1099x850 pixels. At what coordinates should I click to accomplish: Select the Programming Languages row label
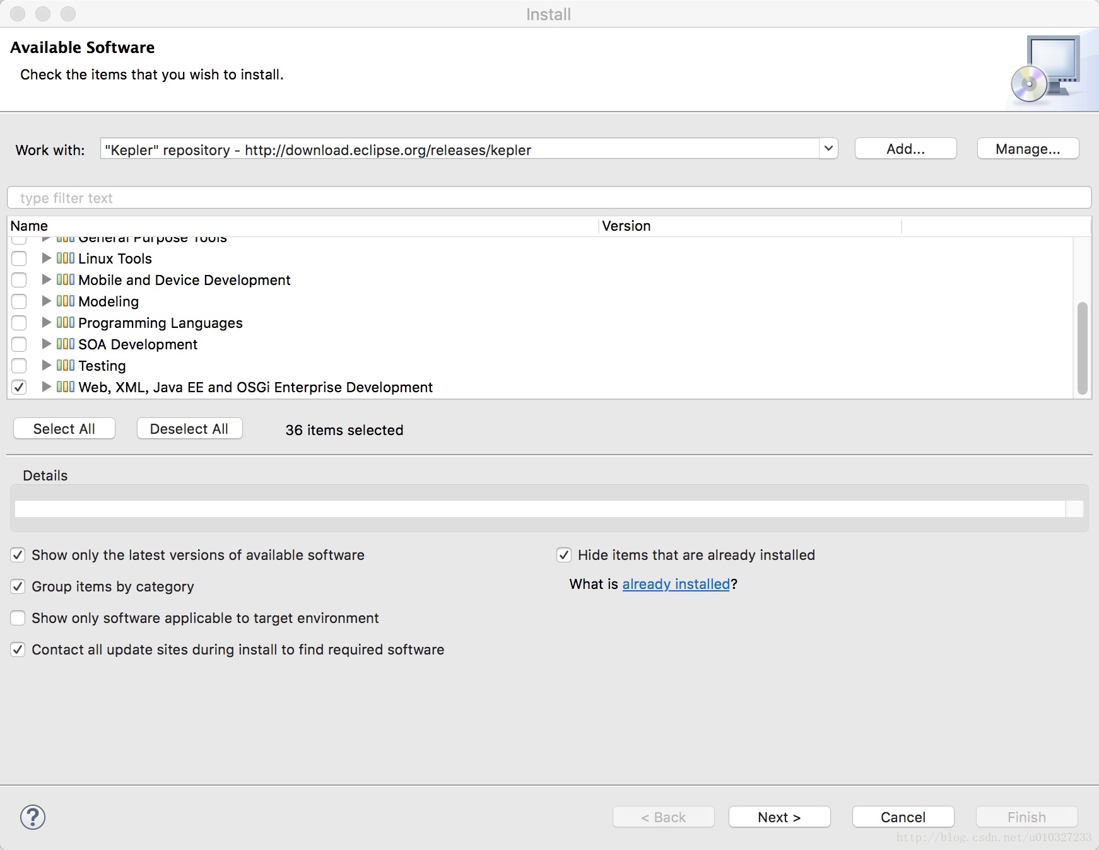(160, 323)
